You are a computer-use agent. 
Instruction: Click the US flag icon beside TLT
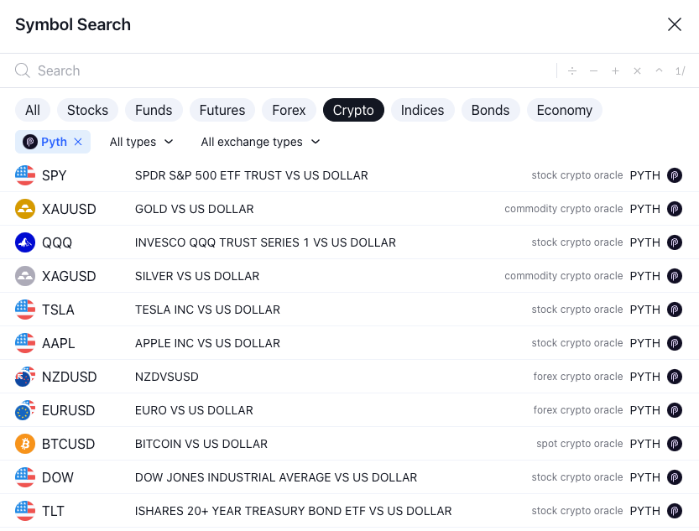click(x=25, y=511)
